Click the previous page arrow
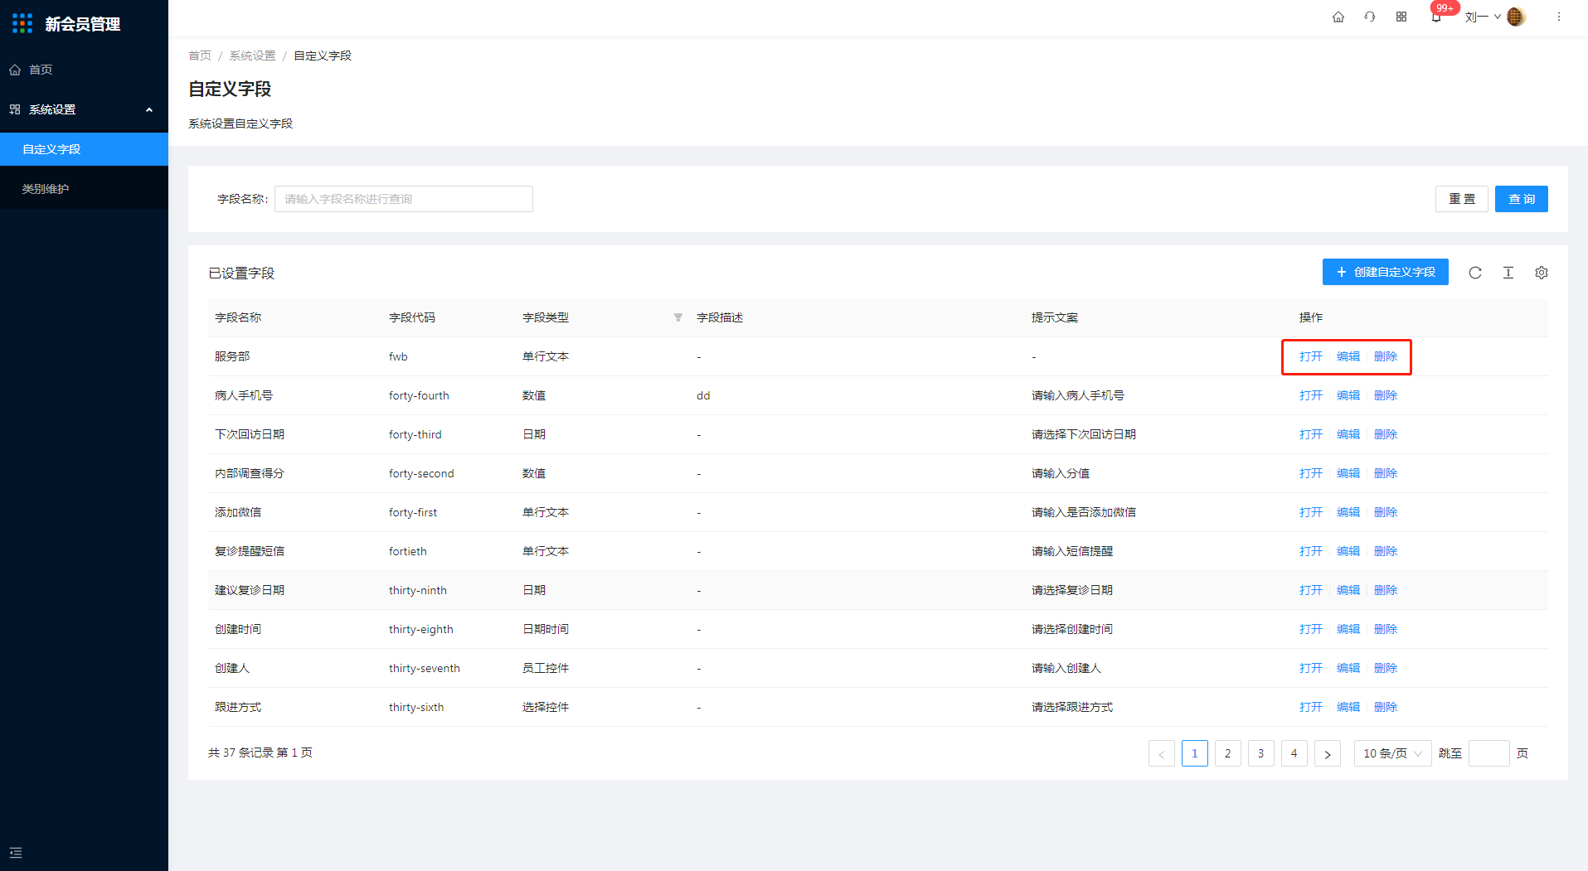 coord(1162,753)
